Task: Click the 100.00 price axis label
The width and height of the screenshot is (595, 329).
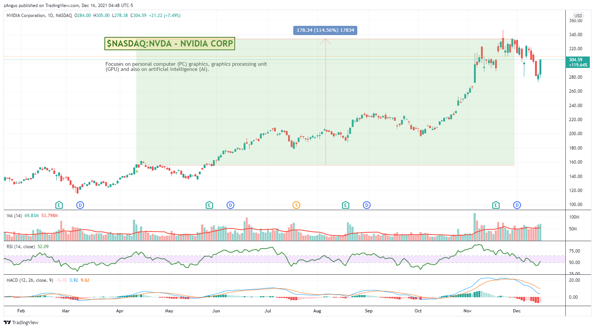Action: (576, 205)
